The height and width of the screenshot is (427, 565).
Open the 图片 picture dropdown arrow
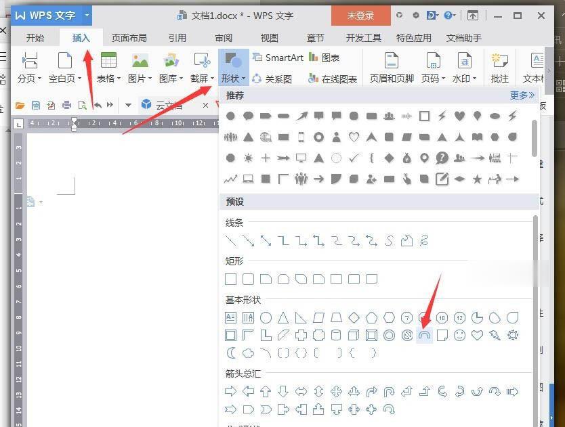click(147, 78)
